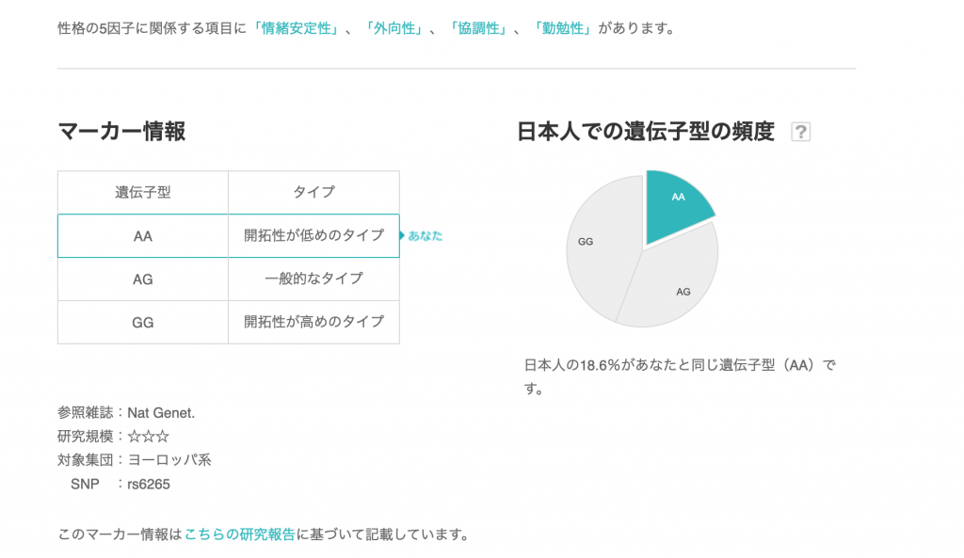
Task: Click the 開拓性が低めのタイプ cell
Action: pos(313,235)
